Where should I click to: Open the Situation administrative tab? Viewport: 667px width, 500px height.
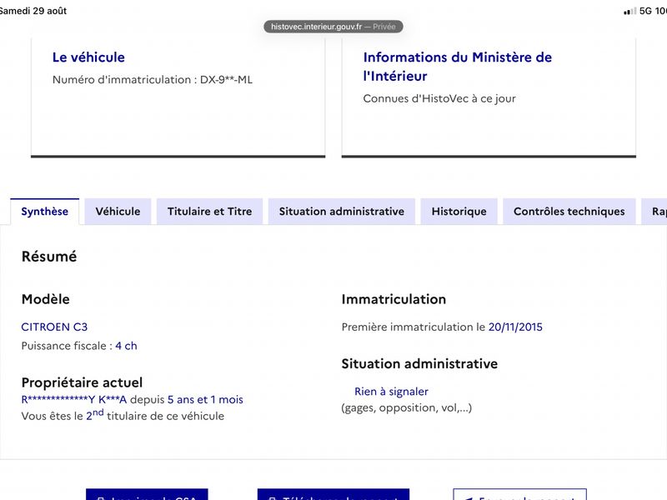[342, 212]
